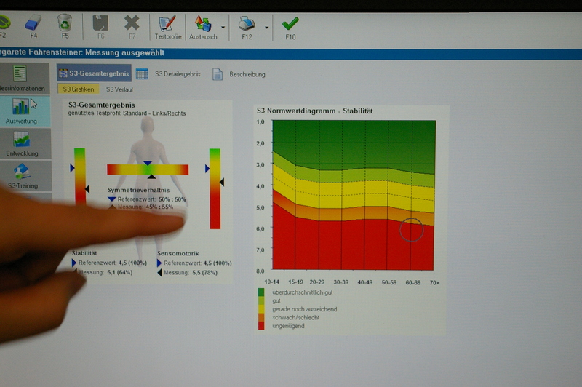The width and height of the screenshot is (582, 387).
Task: Expand the Austausch dropdown arrow
Action: point(223,28)
